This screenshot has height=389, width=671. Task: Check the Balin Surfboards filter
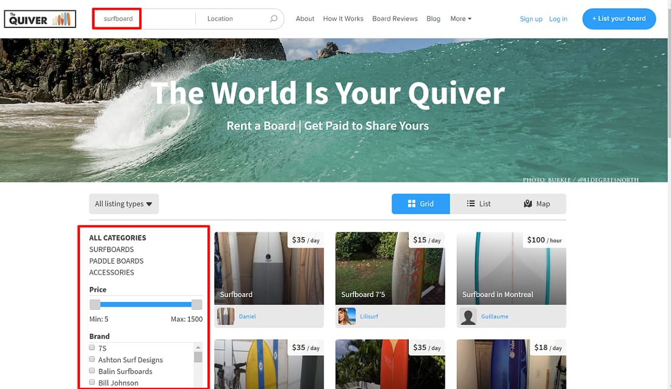click(91, 371)
